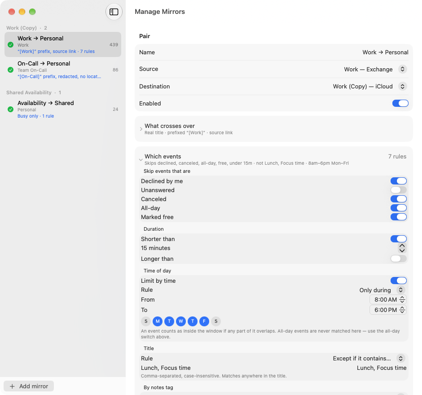422x395 pixels.
Task: Toggle the sidebar visibility button
Action: click(114, 12)
